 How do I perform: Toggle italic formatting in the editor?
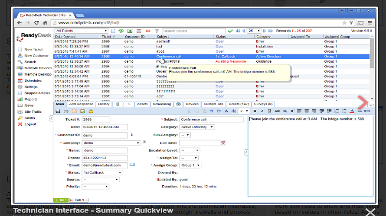click(262, 111)
